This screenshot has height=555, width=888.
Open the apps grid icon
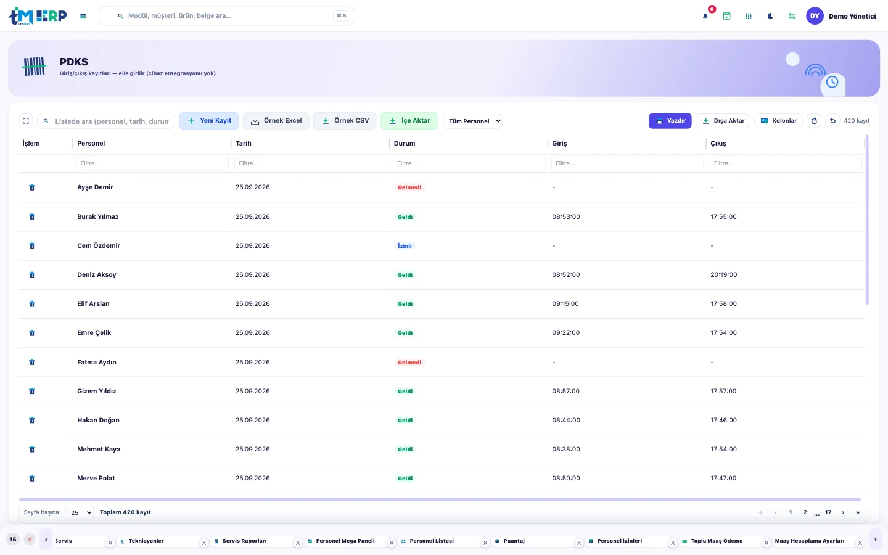click(x=749, y=16)
